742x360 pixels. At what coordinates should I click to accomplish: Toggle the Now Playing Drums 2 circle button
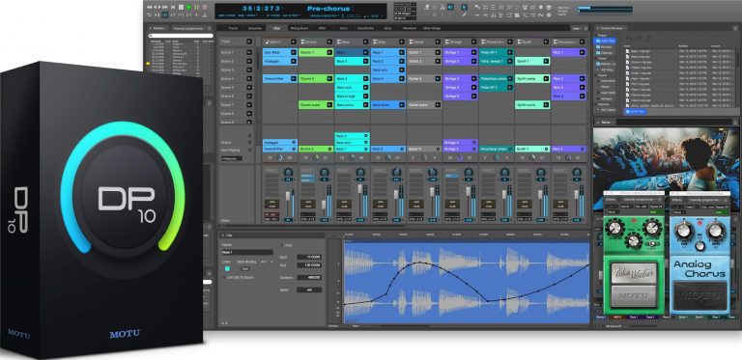pos(329,149)
